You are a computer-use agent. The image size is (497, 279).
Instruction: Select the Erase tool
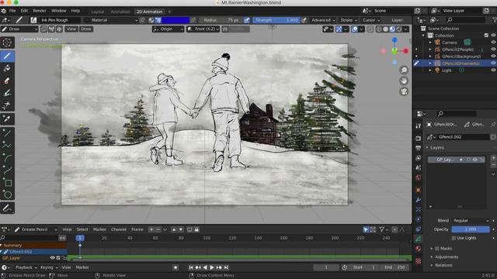7,81
